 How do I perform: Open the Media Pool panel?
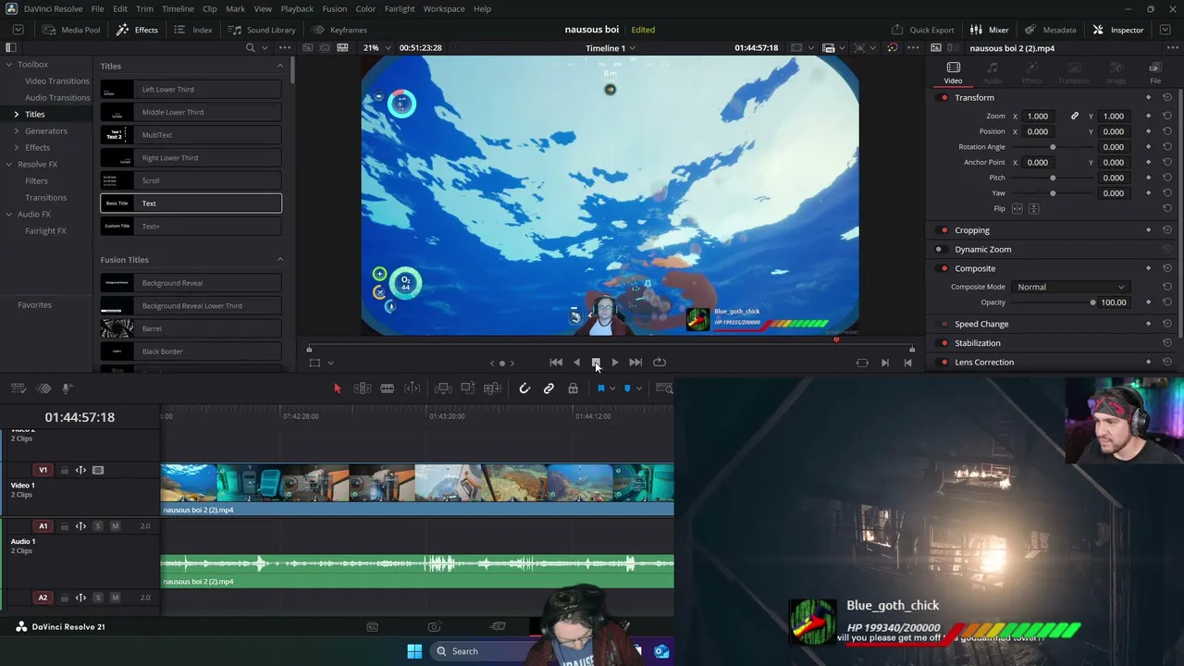(x=71, y=30)
